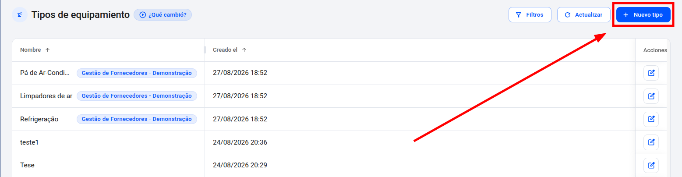Create a new type with Nuevo tipo
Image resolution: width=682 pixels, height=177 pixels.
(643, 14)
